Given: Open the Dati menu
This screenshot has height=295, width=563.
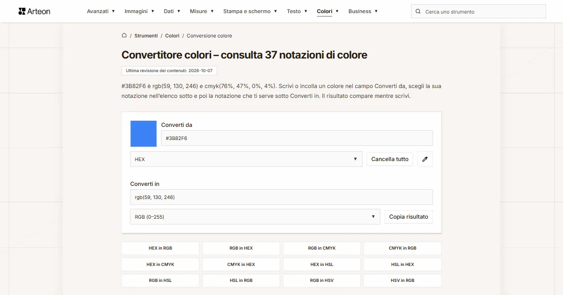Looking at the screenshot, I should point(172,11).
